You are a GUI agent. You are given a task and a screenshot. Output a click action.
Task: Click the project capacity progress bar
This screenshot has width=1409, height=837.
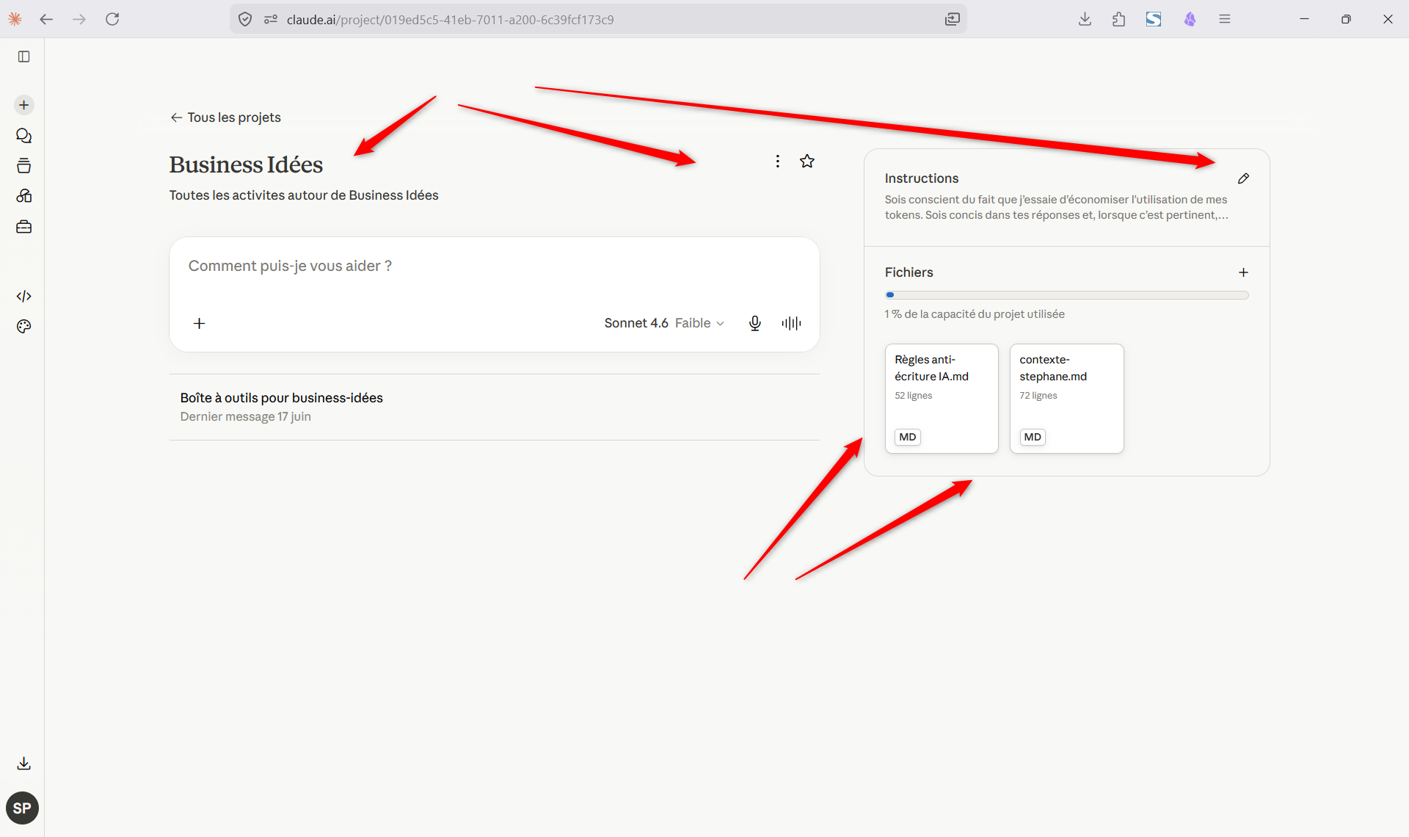point(1066,295)
